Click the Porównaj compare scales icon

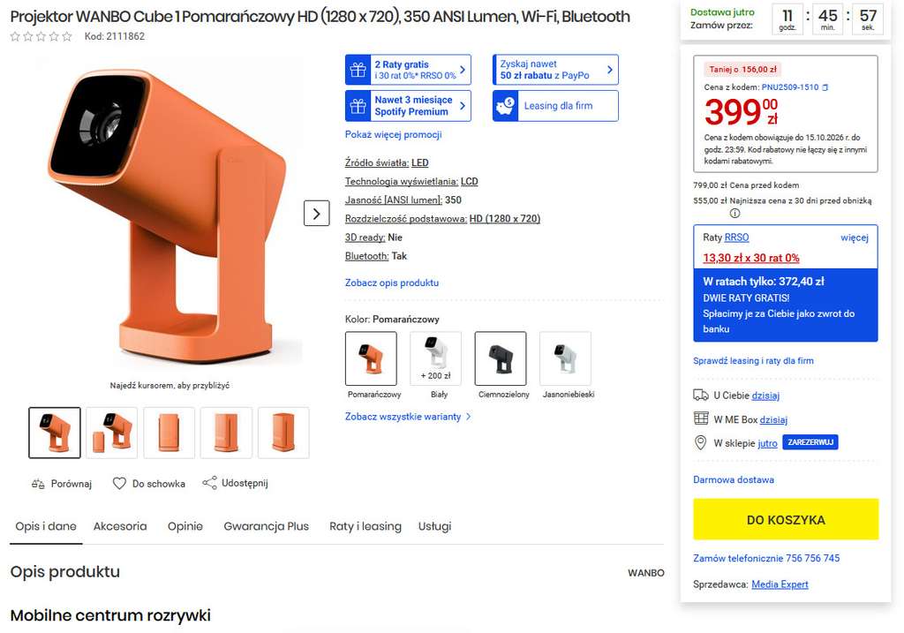pos(38,484)
